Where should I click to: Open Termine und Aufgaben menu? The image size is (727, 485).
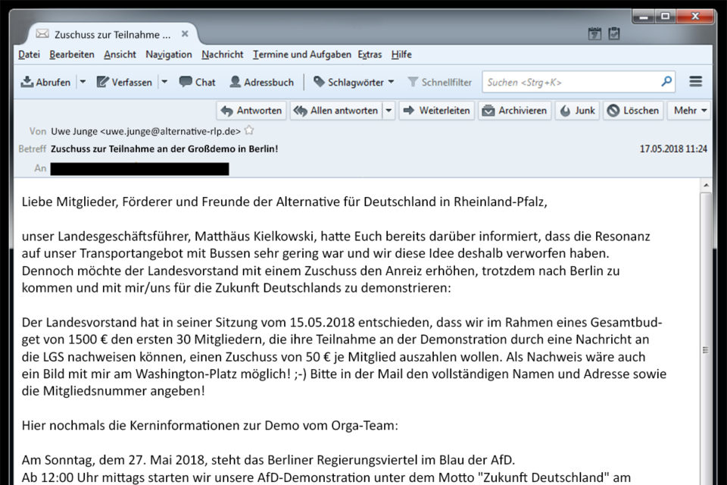click(x=302, y=55)
